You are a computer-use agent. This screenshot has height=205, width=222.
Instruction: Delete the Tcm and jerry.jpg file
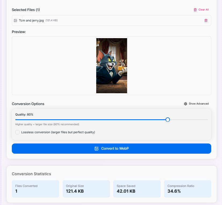click(206, 20)
